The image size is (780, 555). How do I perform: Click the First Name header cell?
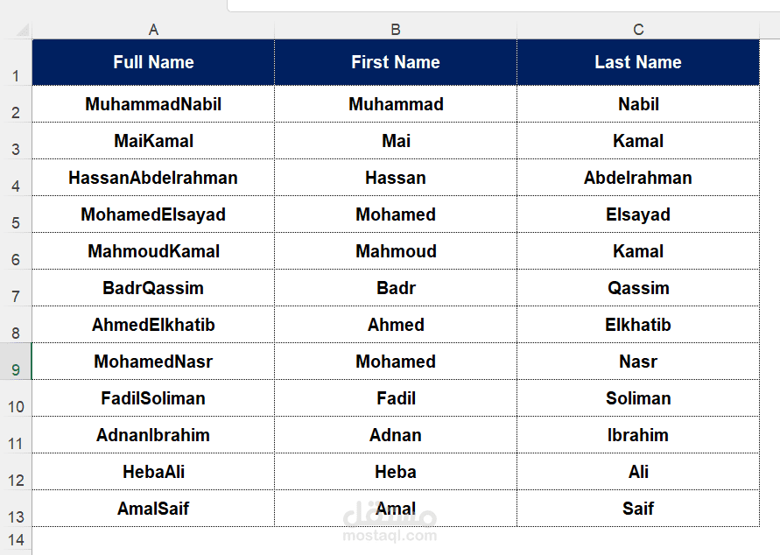[x=396, y=62]
